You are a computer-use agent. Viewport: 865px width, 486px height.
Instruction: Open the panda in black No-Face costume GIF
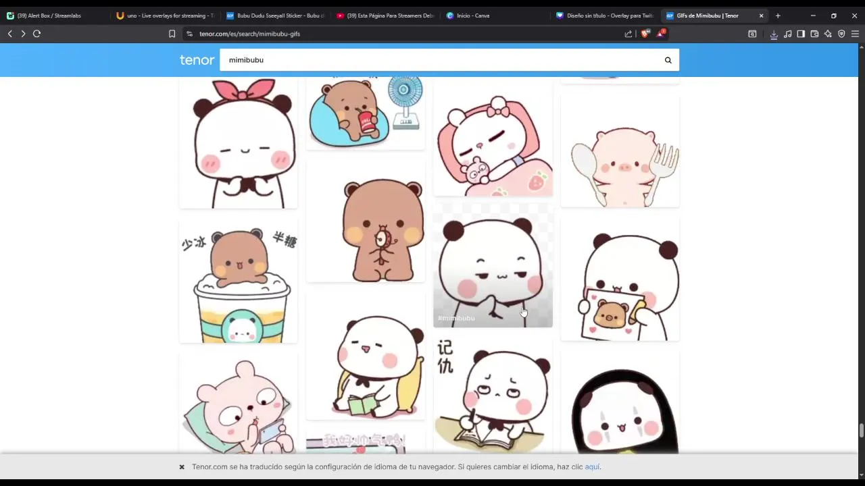coord(620,402)
